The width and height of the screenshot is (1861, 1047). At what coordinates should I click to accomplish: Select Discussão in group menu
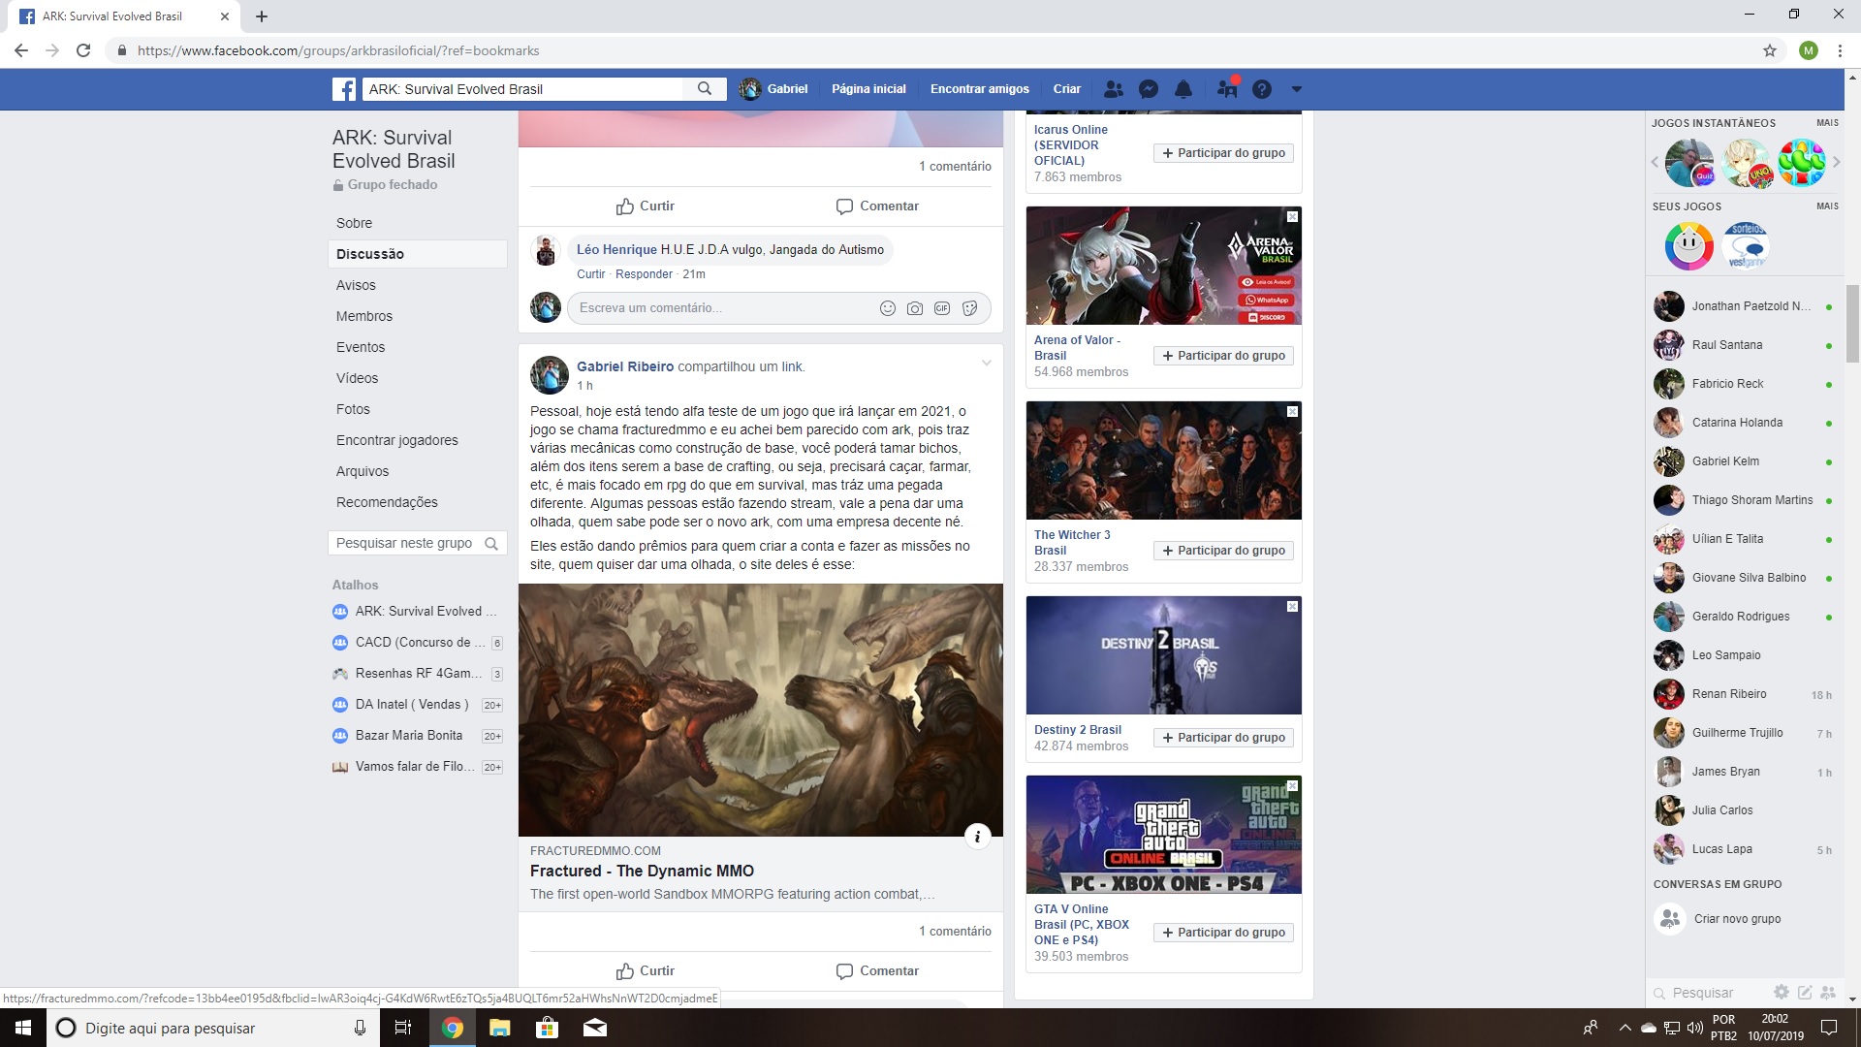tap(417, 254)
